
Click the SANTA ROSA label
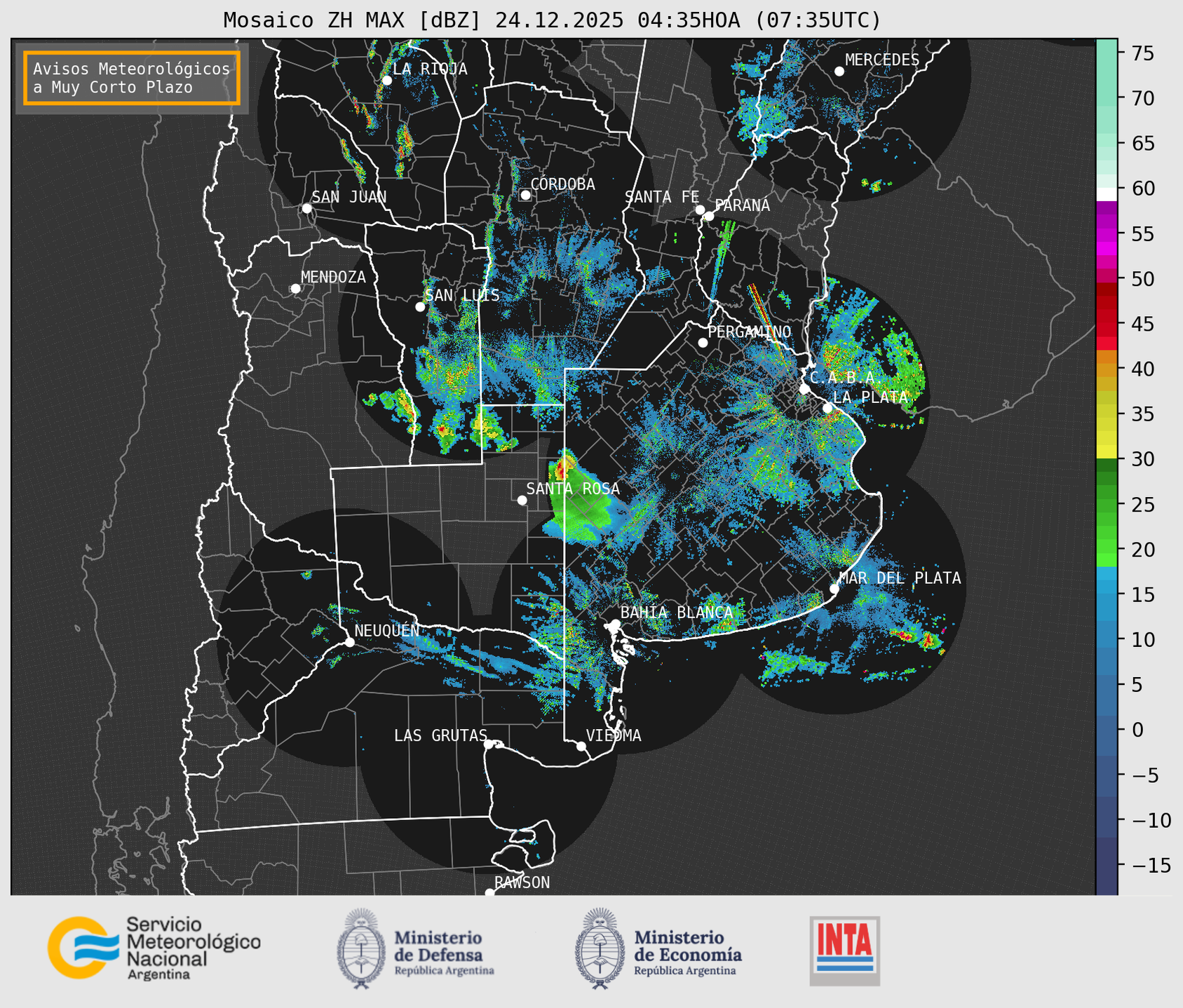click(x=573, y=489)
